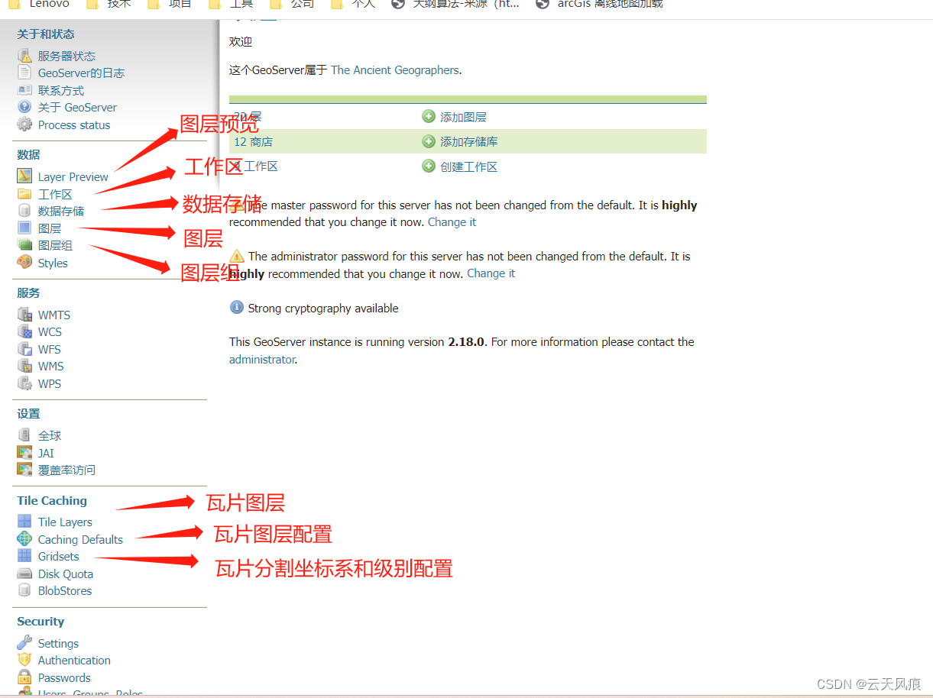Open the Styles link
Screen dimensions: 933x698
(53, 263)
